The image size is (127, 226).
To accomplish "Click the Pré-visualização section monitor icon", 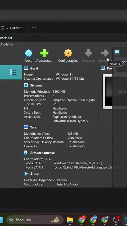I will tap(103, 68).
